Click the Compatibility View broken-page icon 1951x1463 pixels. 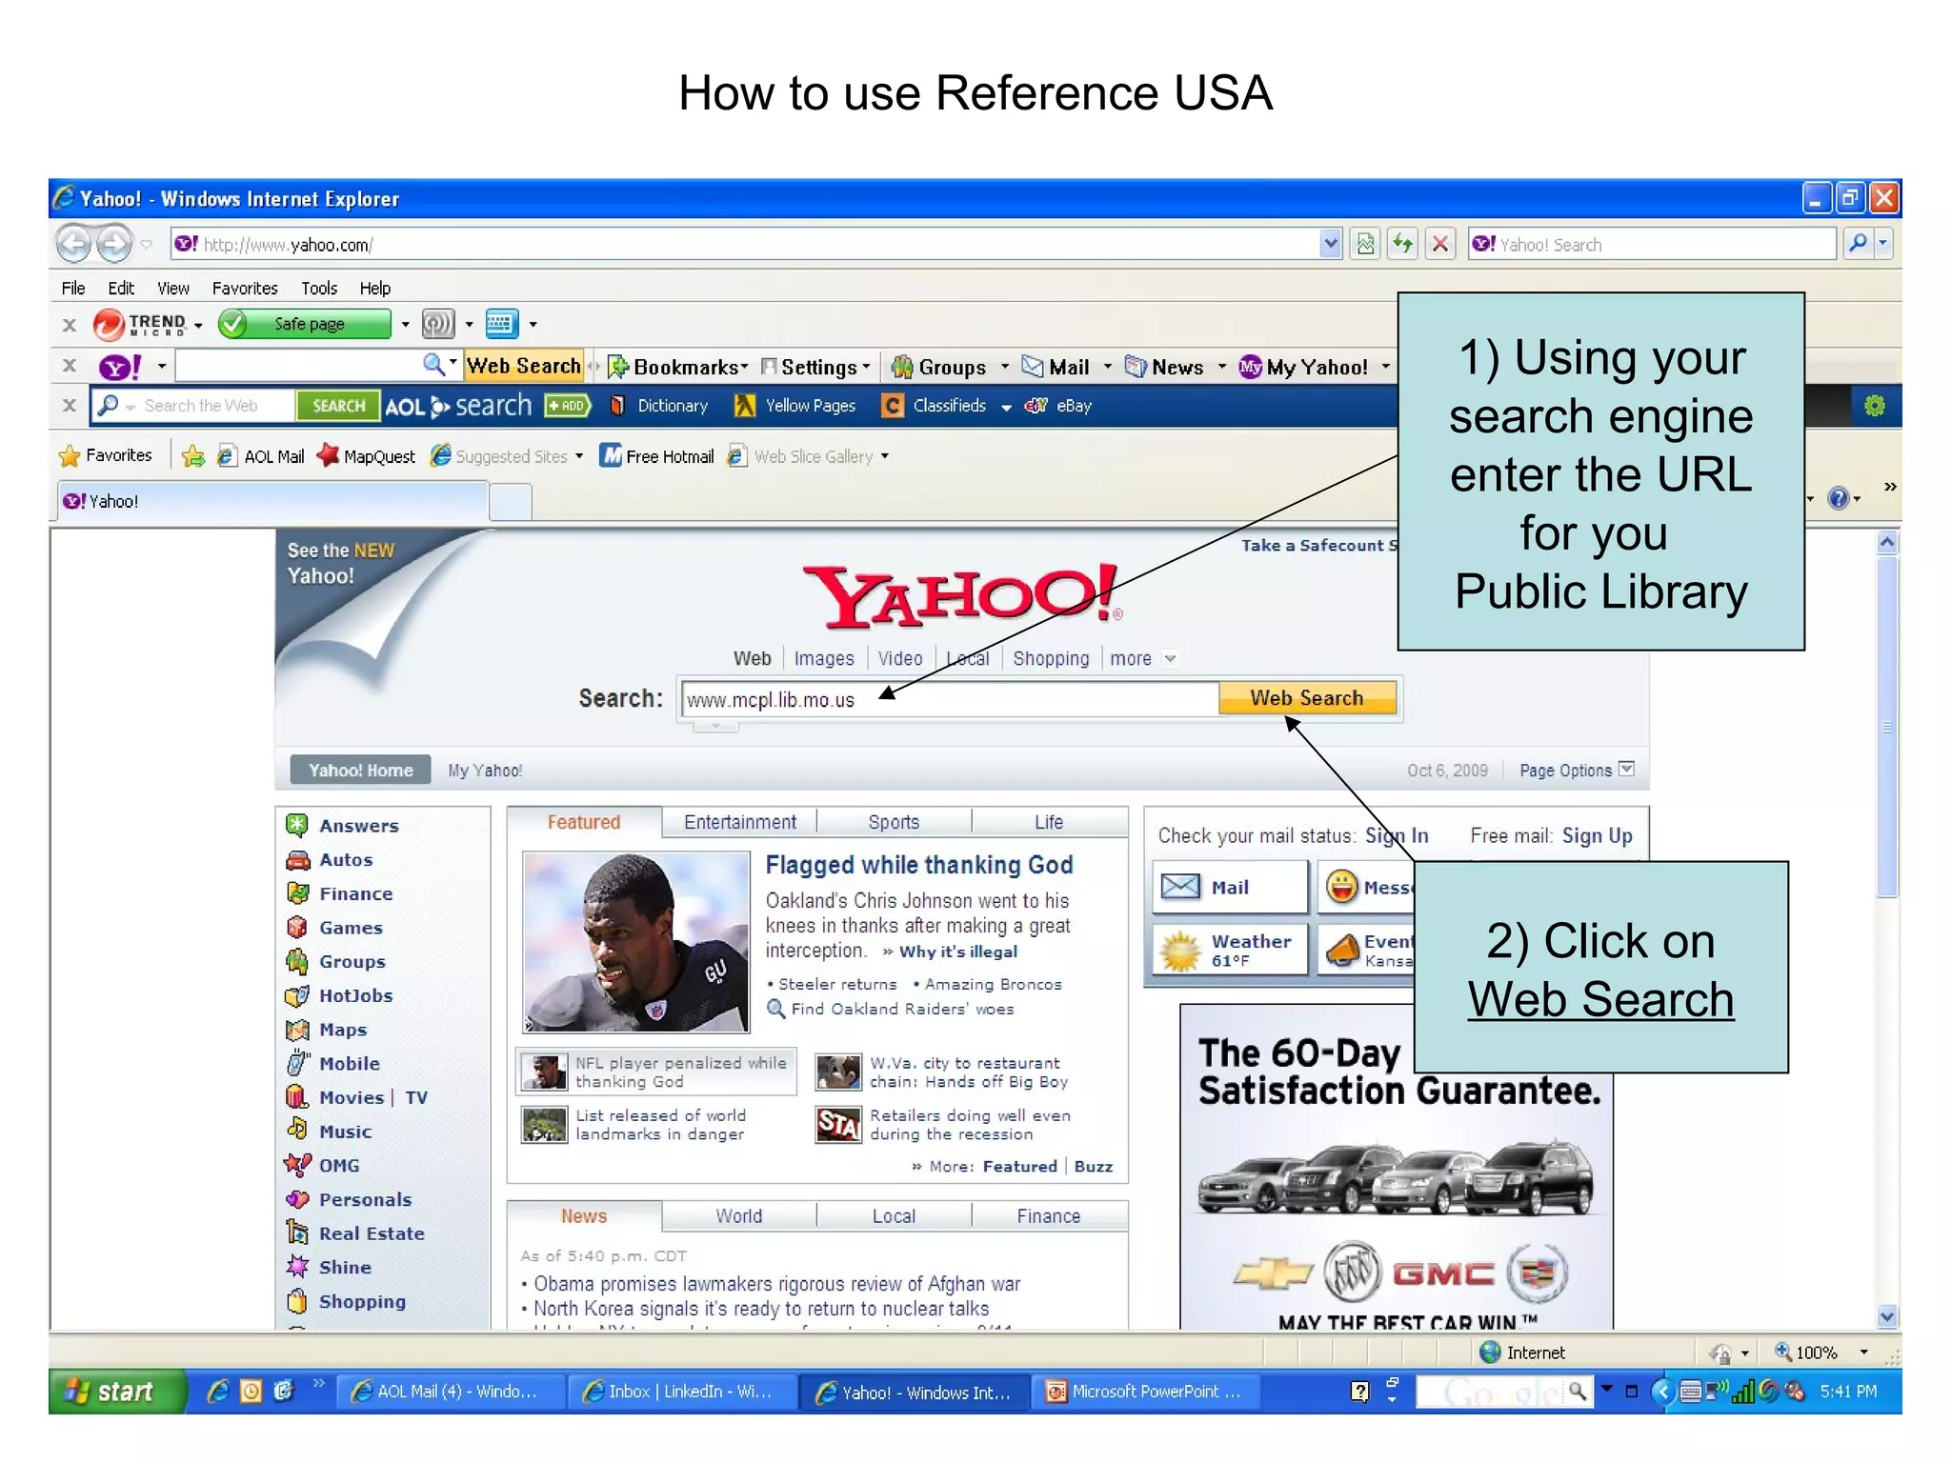[x=1365, y=244]
